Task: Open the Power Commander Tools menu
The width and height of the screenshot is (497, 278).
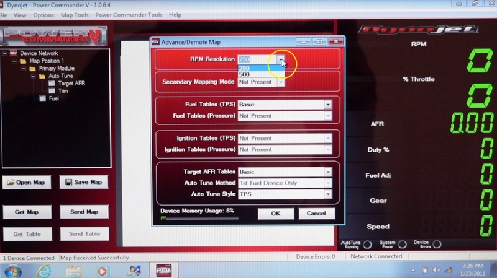Action: [x=129, y=15]
